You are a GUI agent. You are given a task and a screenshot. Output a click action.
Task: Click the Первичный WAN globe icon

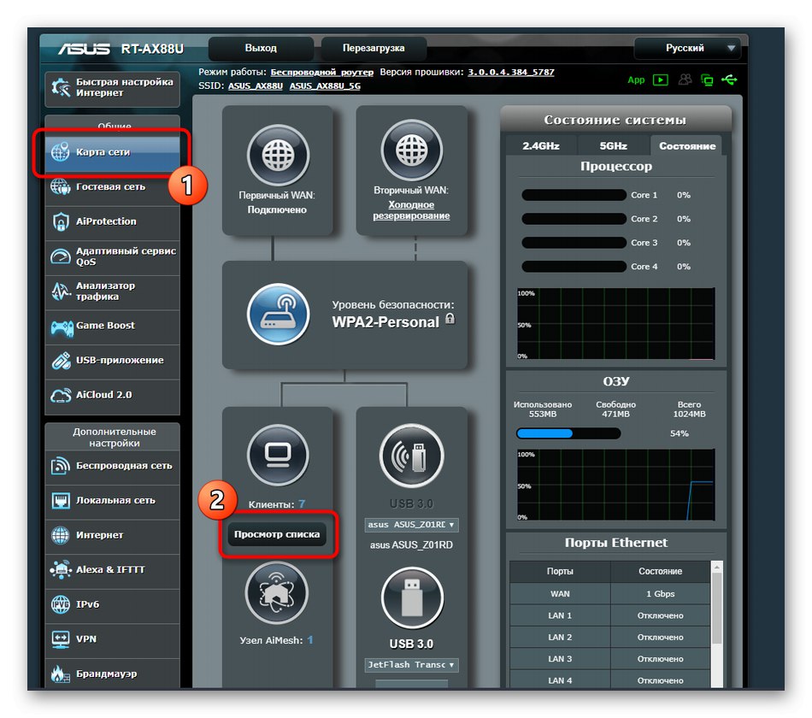tap(278, 155)
